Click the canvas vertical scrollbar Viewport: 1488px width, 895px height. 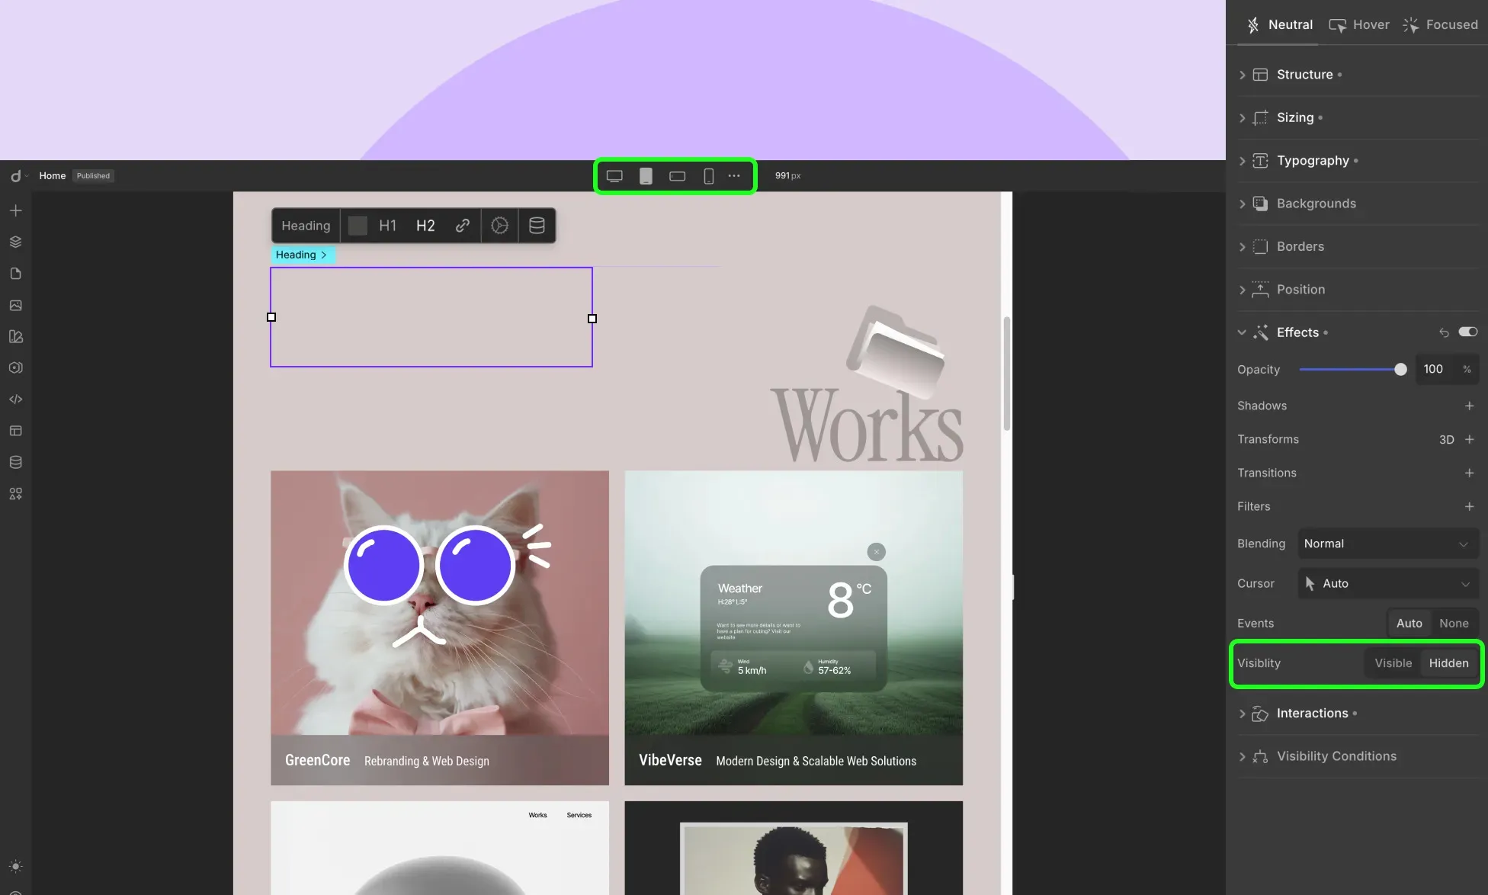tap(1007, 374)
